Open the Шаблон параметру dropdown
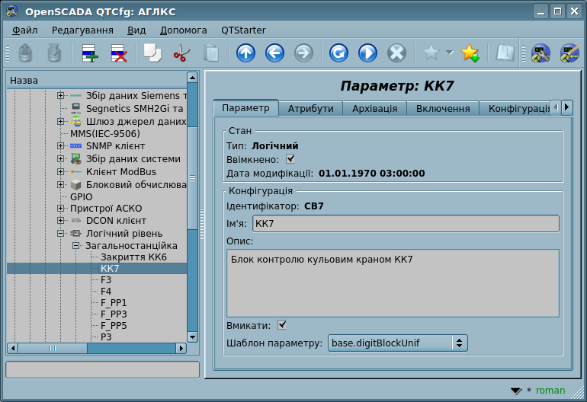 [397, 343]
